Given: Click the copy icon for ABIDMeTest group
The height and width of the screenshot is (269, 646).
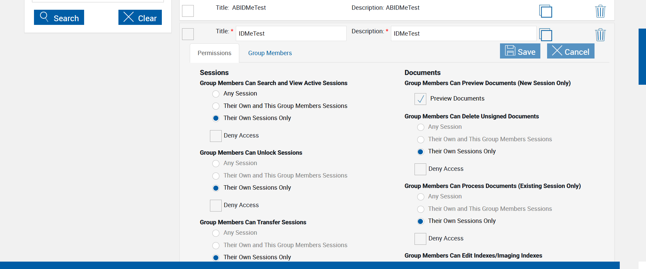Looking at the screenshot, I should click(x=545, y=11).
